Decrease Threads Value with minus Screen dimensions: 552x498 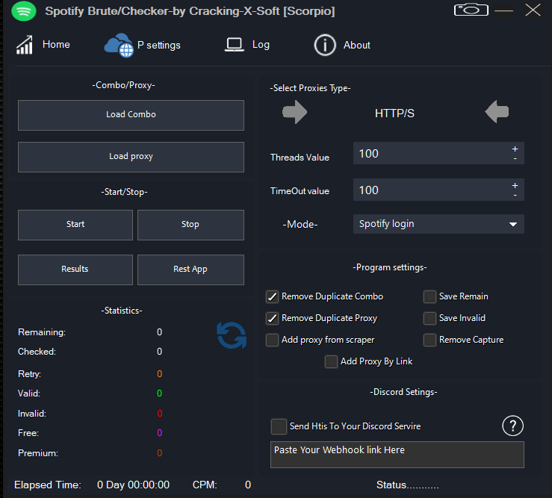[515, 159]
